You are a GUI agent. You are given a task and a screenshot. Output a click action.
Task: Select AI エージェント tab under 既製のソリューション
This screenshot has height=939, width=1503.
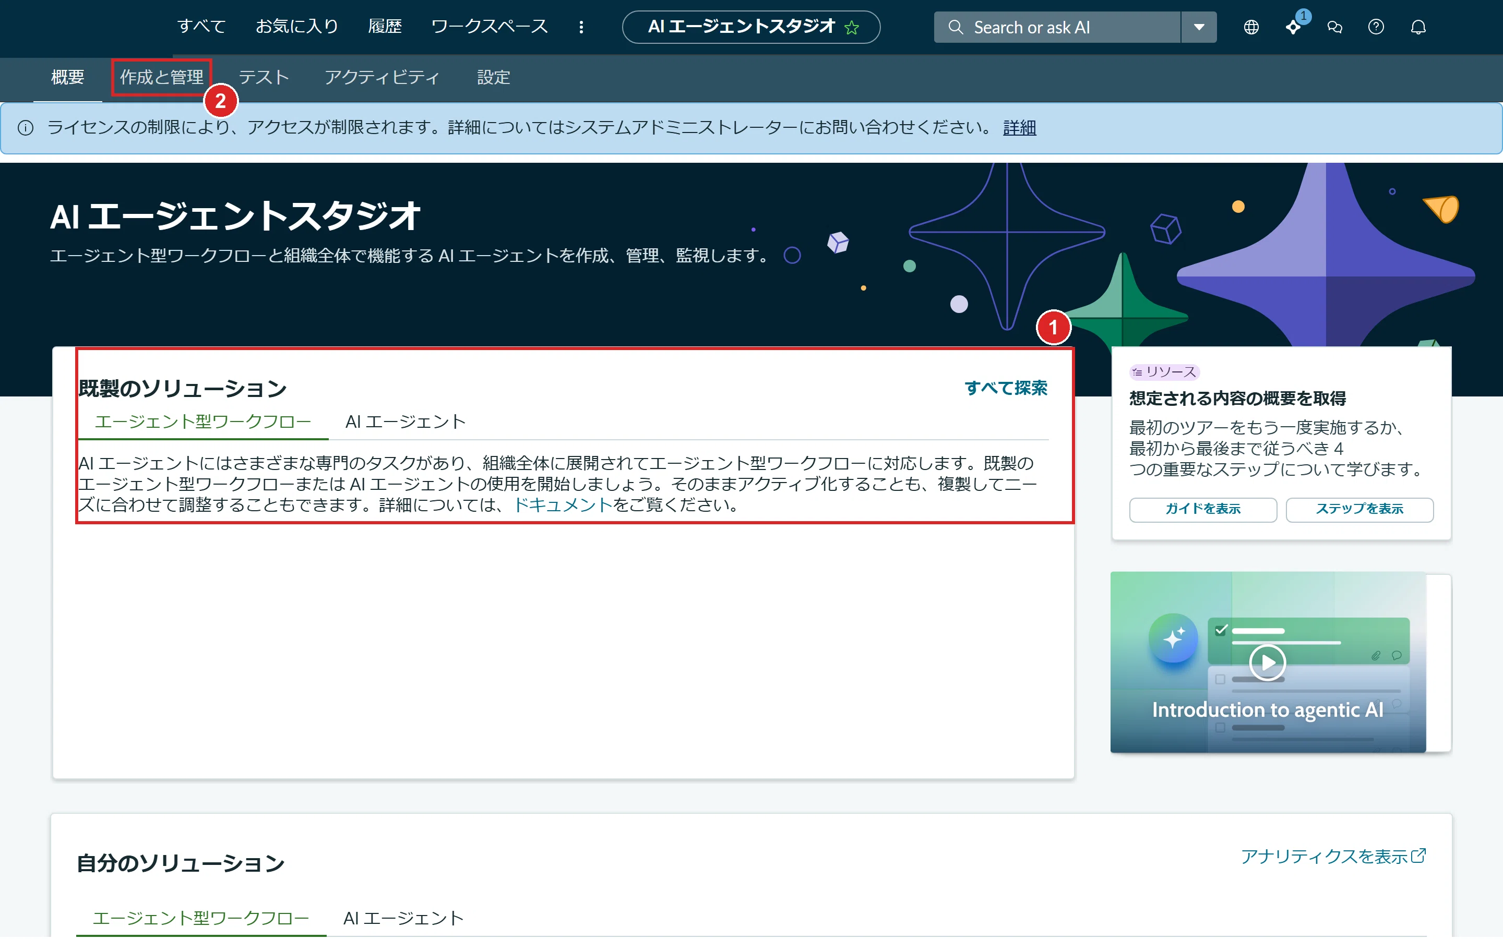pos(405,422)
